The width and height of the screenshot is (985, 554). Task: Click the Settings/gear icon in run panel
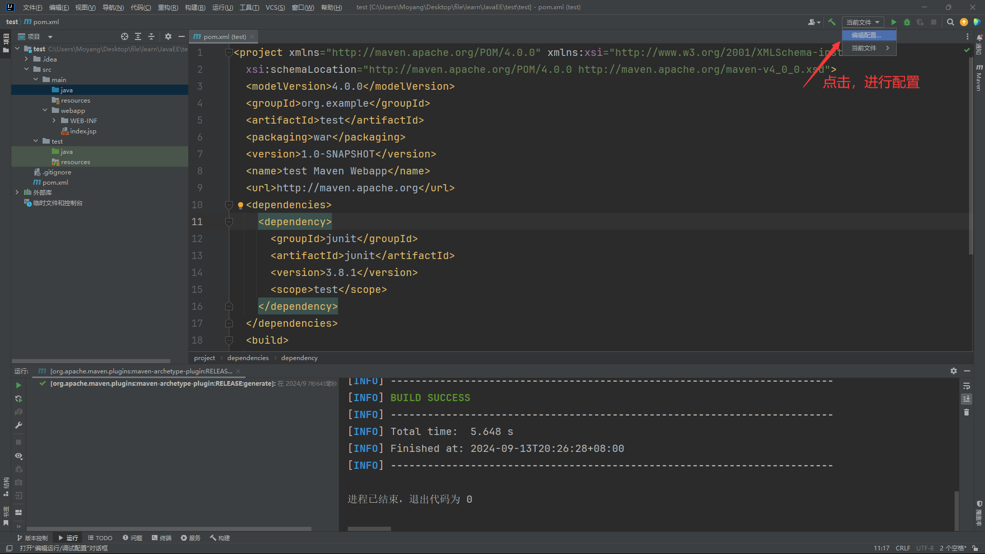coord(954,371)
